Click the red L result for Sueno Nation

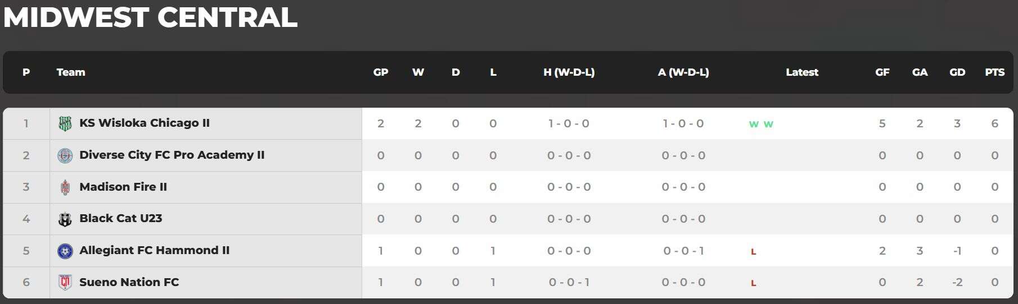754,283
